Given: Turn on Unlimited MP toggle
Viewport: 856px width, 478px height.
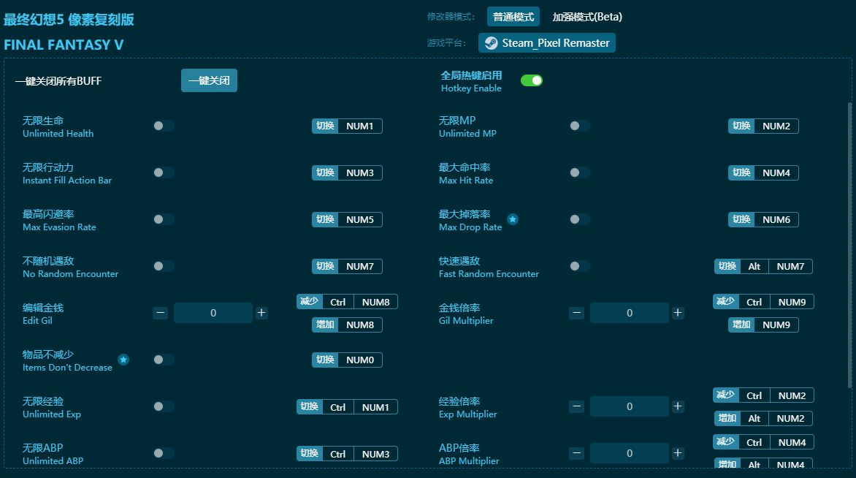Looking at the screenshot, I should click(580, 126).
